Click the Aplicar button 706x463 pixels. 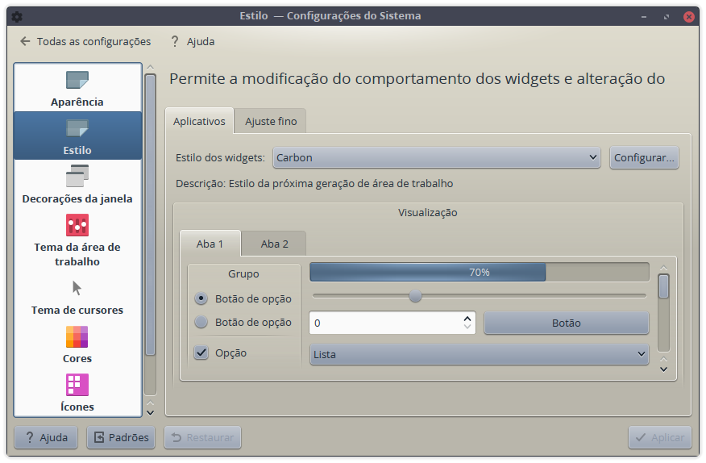660,437
